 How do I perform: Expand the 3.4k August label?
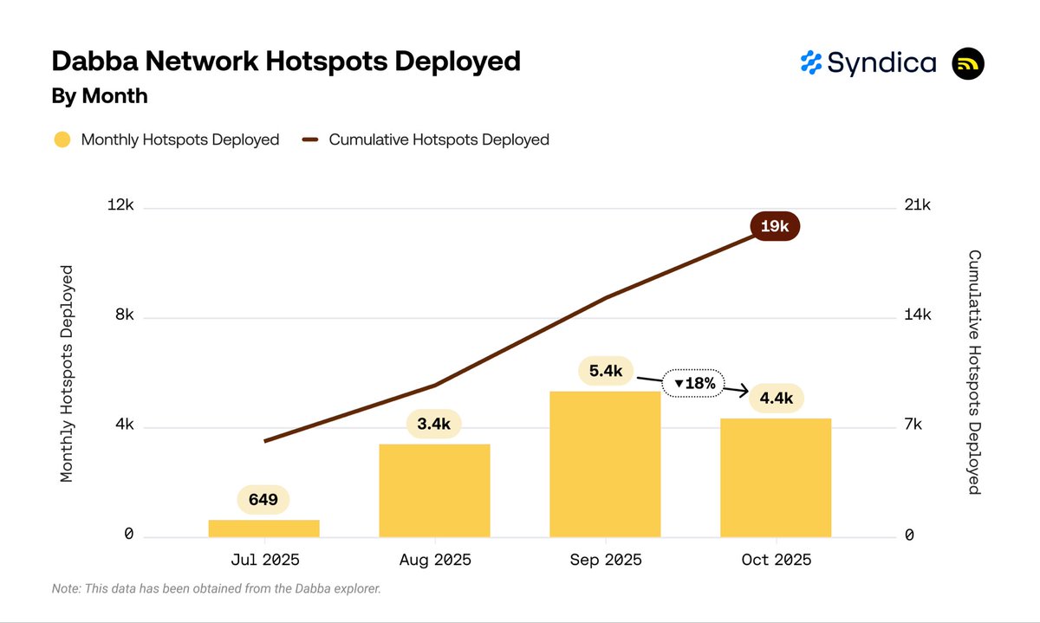[x=433, y=424]
